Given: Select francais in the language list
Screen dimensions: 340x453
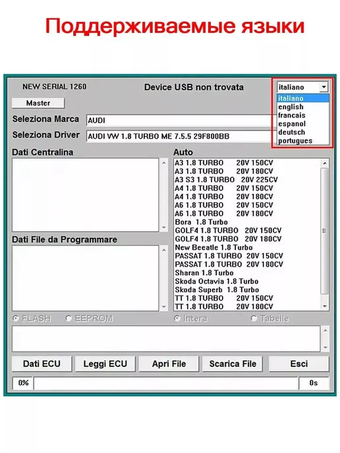Looking at the screenshot, I should 303,115.
